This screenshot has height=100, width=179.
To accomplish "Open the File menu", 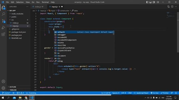I will pyautogui.click(x=7, y=2).
